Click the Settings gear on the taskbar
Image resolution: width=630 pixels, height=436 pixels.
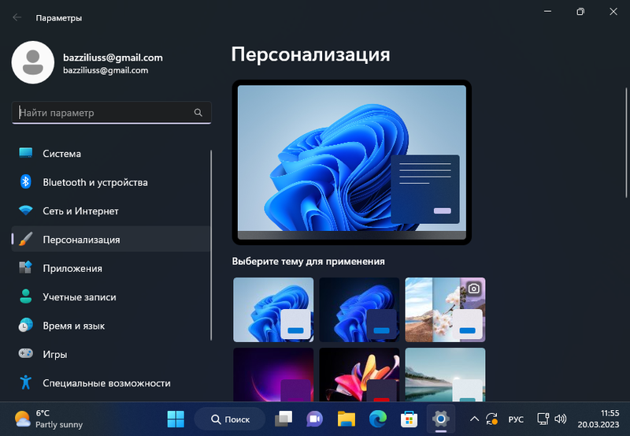[440, 419]
